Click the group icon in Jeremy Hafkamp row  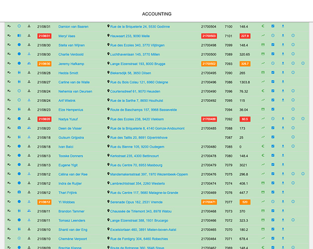click(29, 63)
